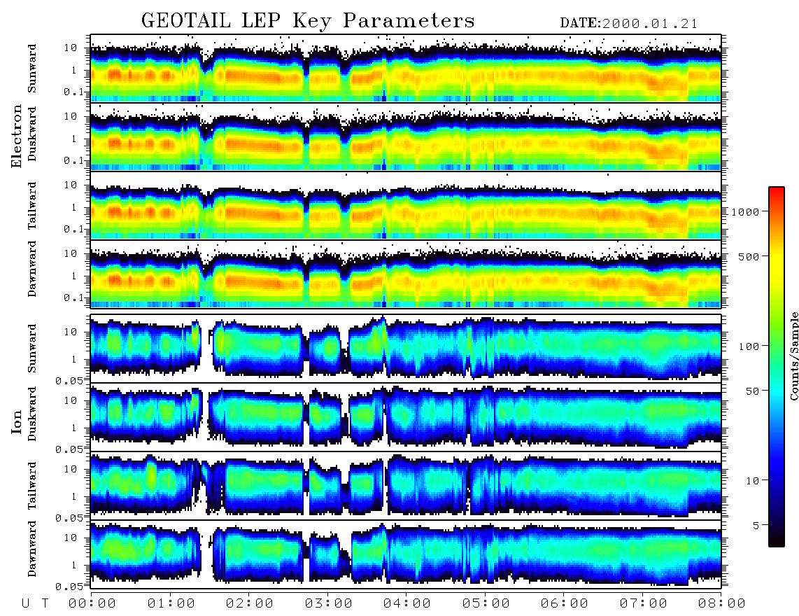This screenshot has height=616, width=799.
Task: Click the 03:00 time tick label
Action: point(329,604)
